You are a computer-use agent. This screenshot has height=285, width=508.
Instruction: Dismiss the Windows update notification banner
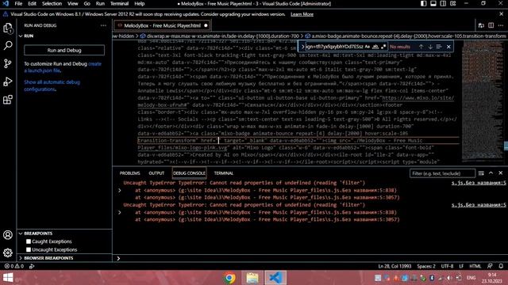click(x=501, y=14)
